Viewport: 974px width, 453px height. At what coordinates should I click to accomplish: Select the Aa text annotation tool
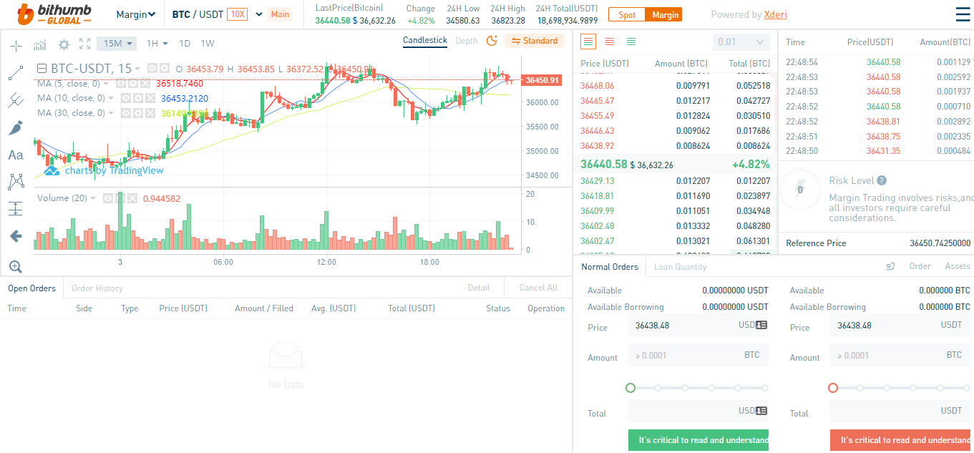coord(16,155)
